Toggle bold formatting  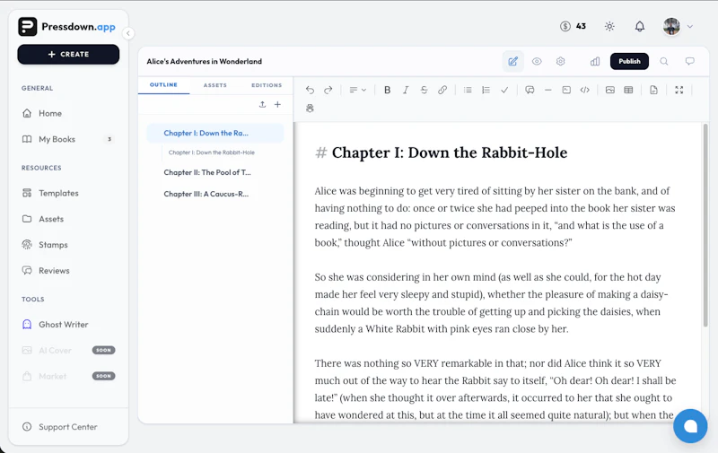(388, 90)
